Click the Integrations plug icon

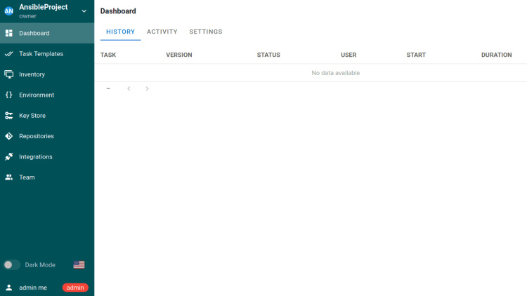(9, 156)
